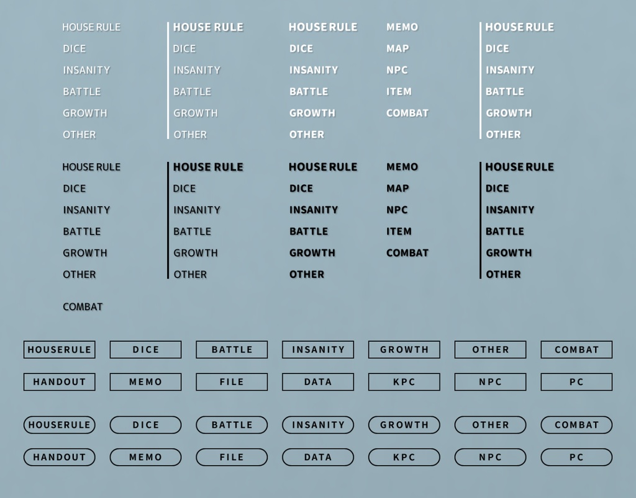The height and width of the screenshot is (498, 636).
Task: Click the rectangular HANDOUT button
Action: tap(59, 381)
